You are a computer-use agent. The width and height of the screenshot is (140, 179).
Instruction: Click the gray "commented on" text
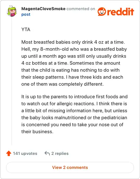click(x=81, y=9)
